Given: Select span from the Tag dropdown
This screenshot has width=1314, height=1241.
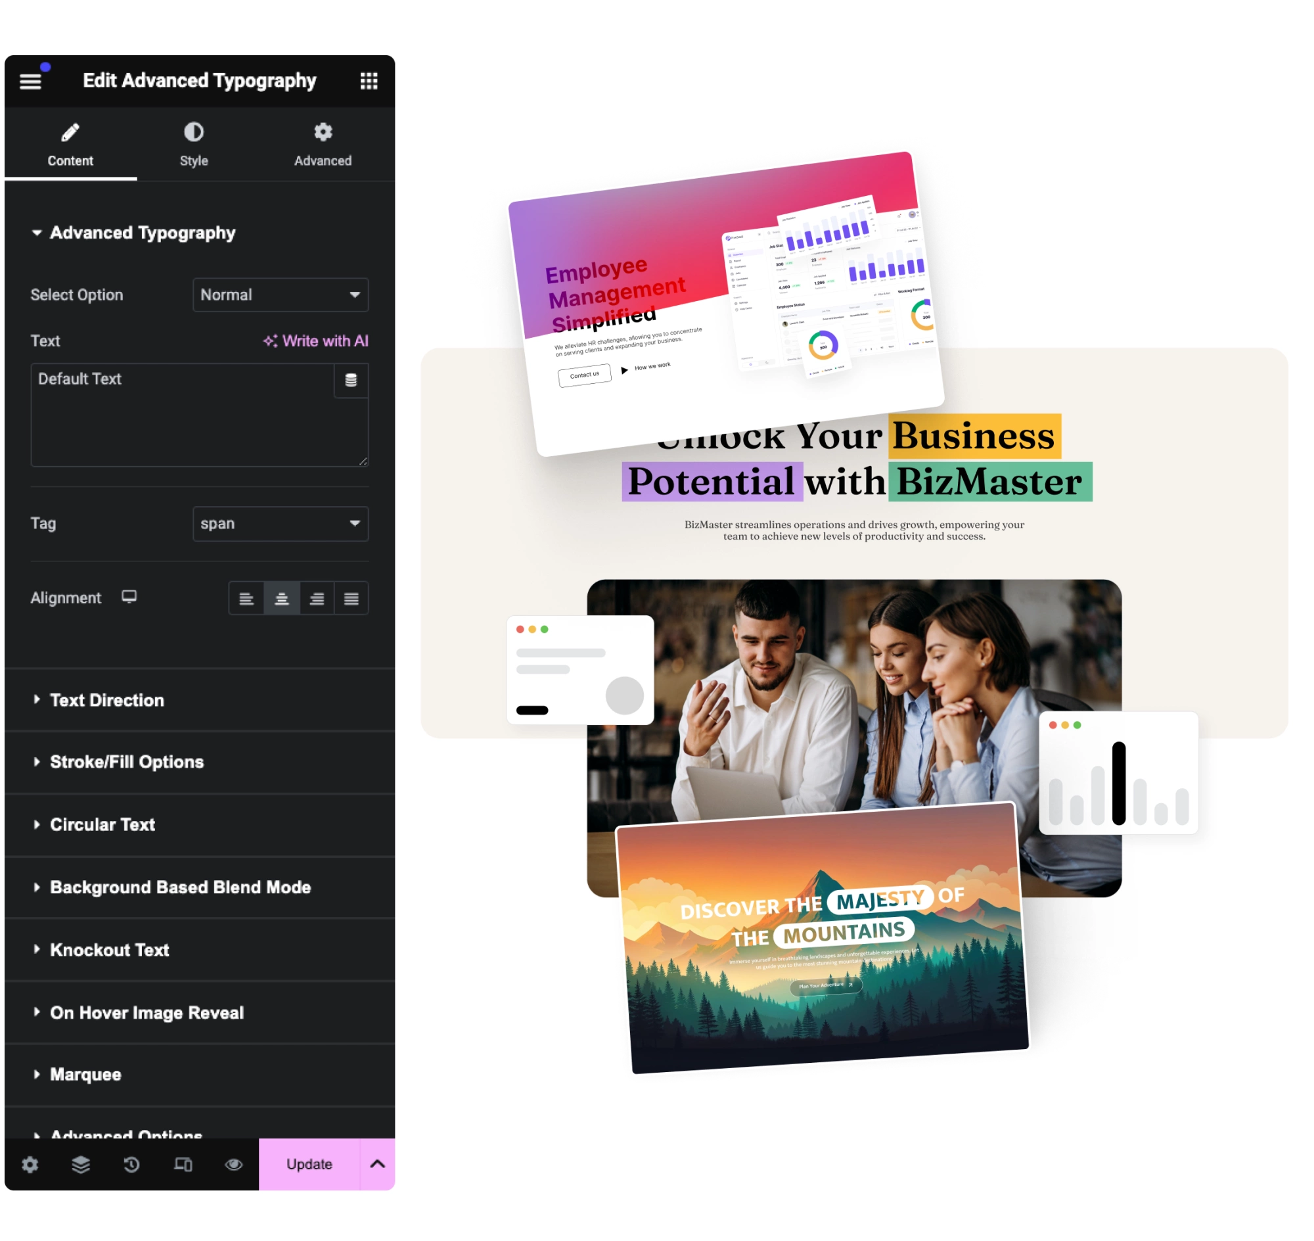Looking at the screenshot, I should click(280, 524).
